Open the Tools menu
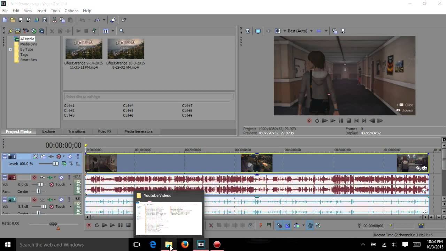 coord(55,11)
